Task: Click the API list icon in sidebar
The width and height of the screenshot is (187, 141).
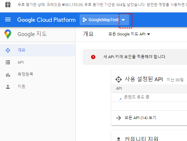Action: point(8,62)
